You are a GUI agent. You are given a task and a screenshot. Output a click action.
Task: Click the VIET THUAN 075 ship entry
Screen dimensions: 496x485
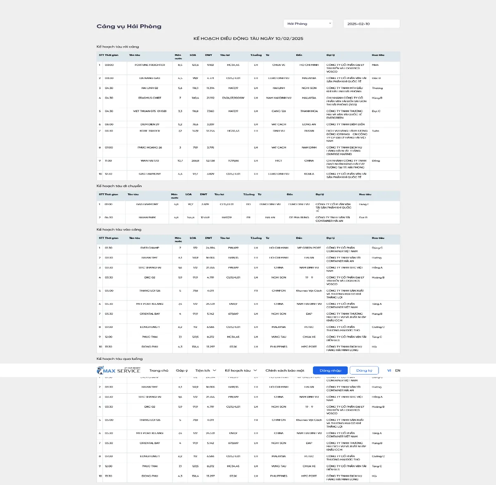(x=150, y=111)
